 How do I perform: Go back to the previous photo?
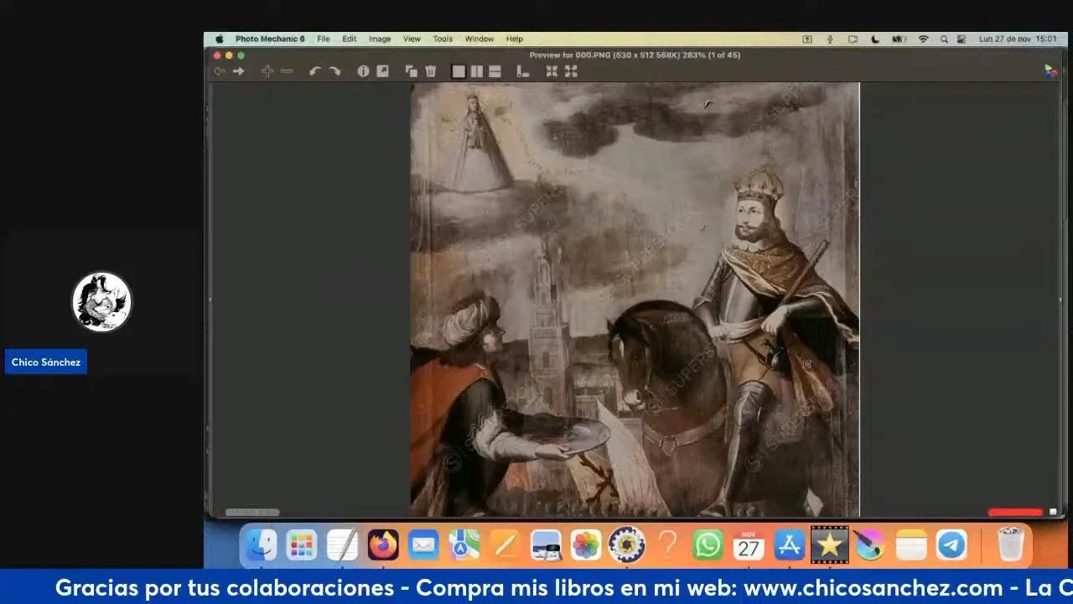coord(218,71)
